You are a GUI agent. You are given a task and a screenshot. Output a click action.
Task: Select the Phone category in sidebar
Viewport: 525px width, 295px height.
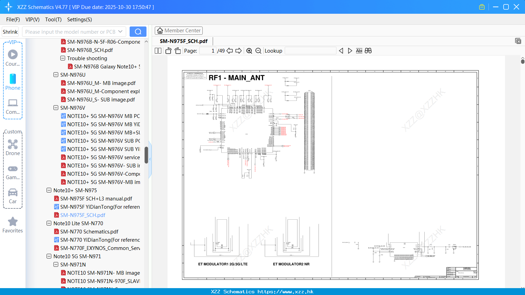tap(13, 82)
